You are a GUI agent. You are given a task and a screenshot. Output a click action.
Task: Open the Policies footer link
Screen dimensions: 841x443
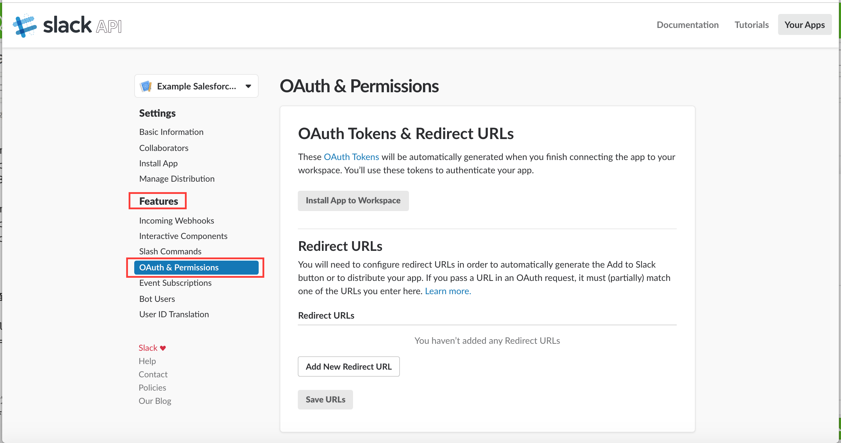click(152, 388)
